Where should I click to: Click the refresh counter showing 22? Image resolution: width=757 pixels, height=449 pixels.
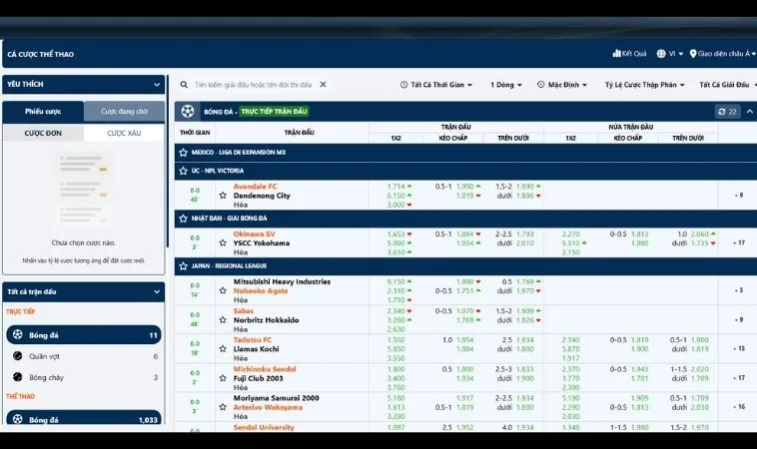pos(727,112)
